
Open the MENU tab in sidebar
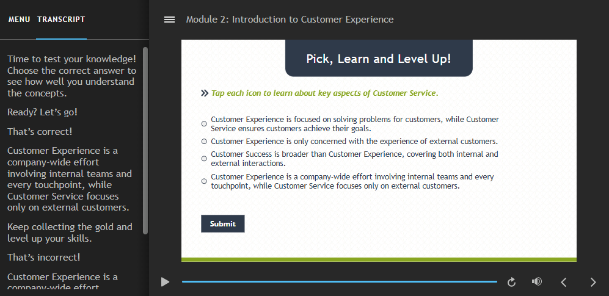[20, 20]
